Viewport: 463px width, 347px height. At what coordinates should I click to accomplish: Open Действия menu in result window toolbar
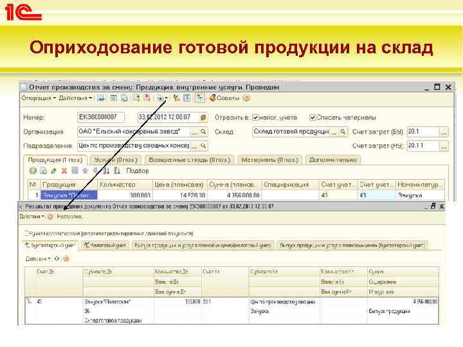[32, 217]
